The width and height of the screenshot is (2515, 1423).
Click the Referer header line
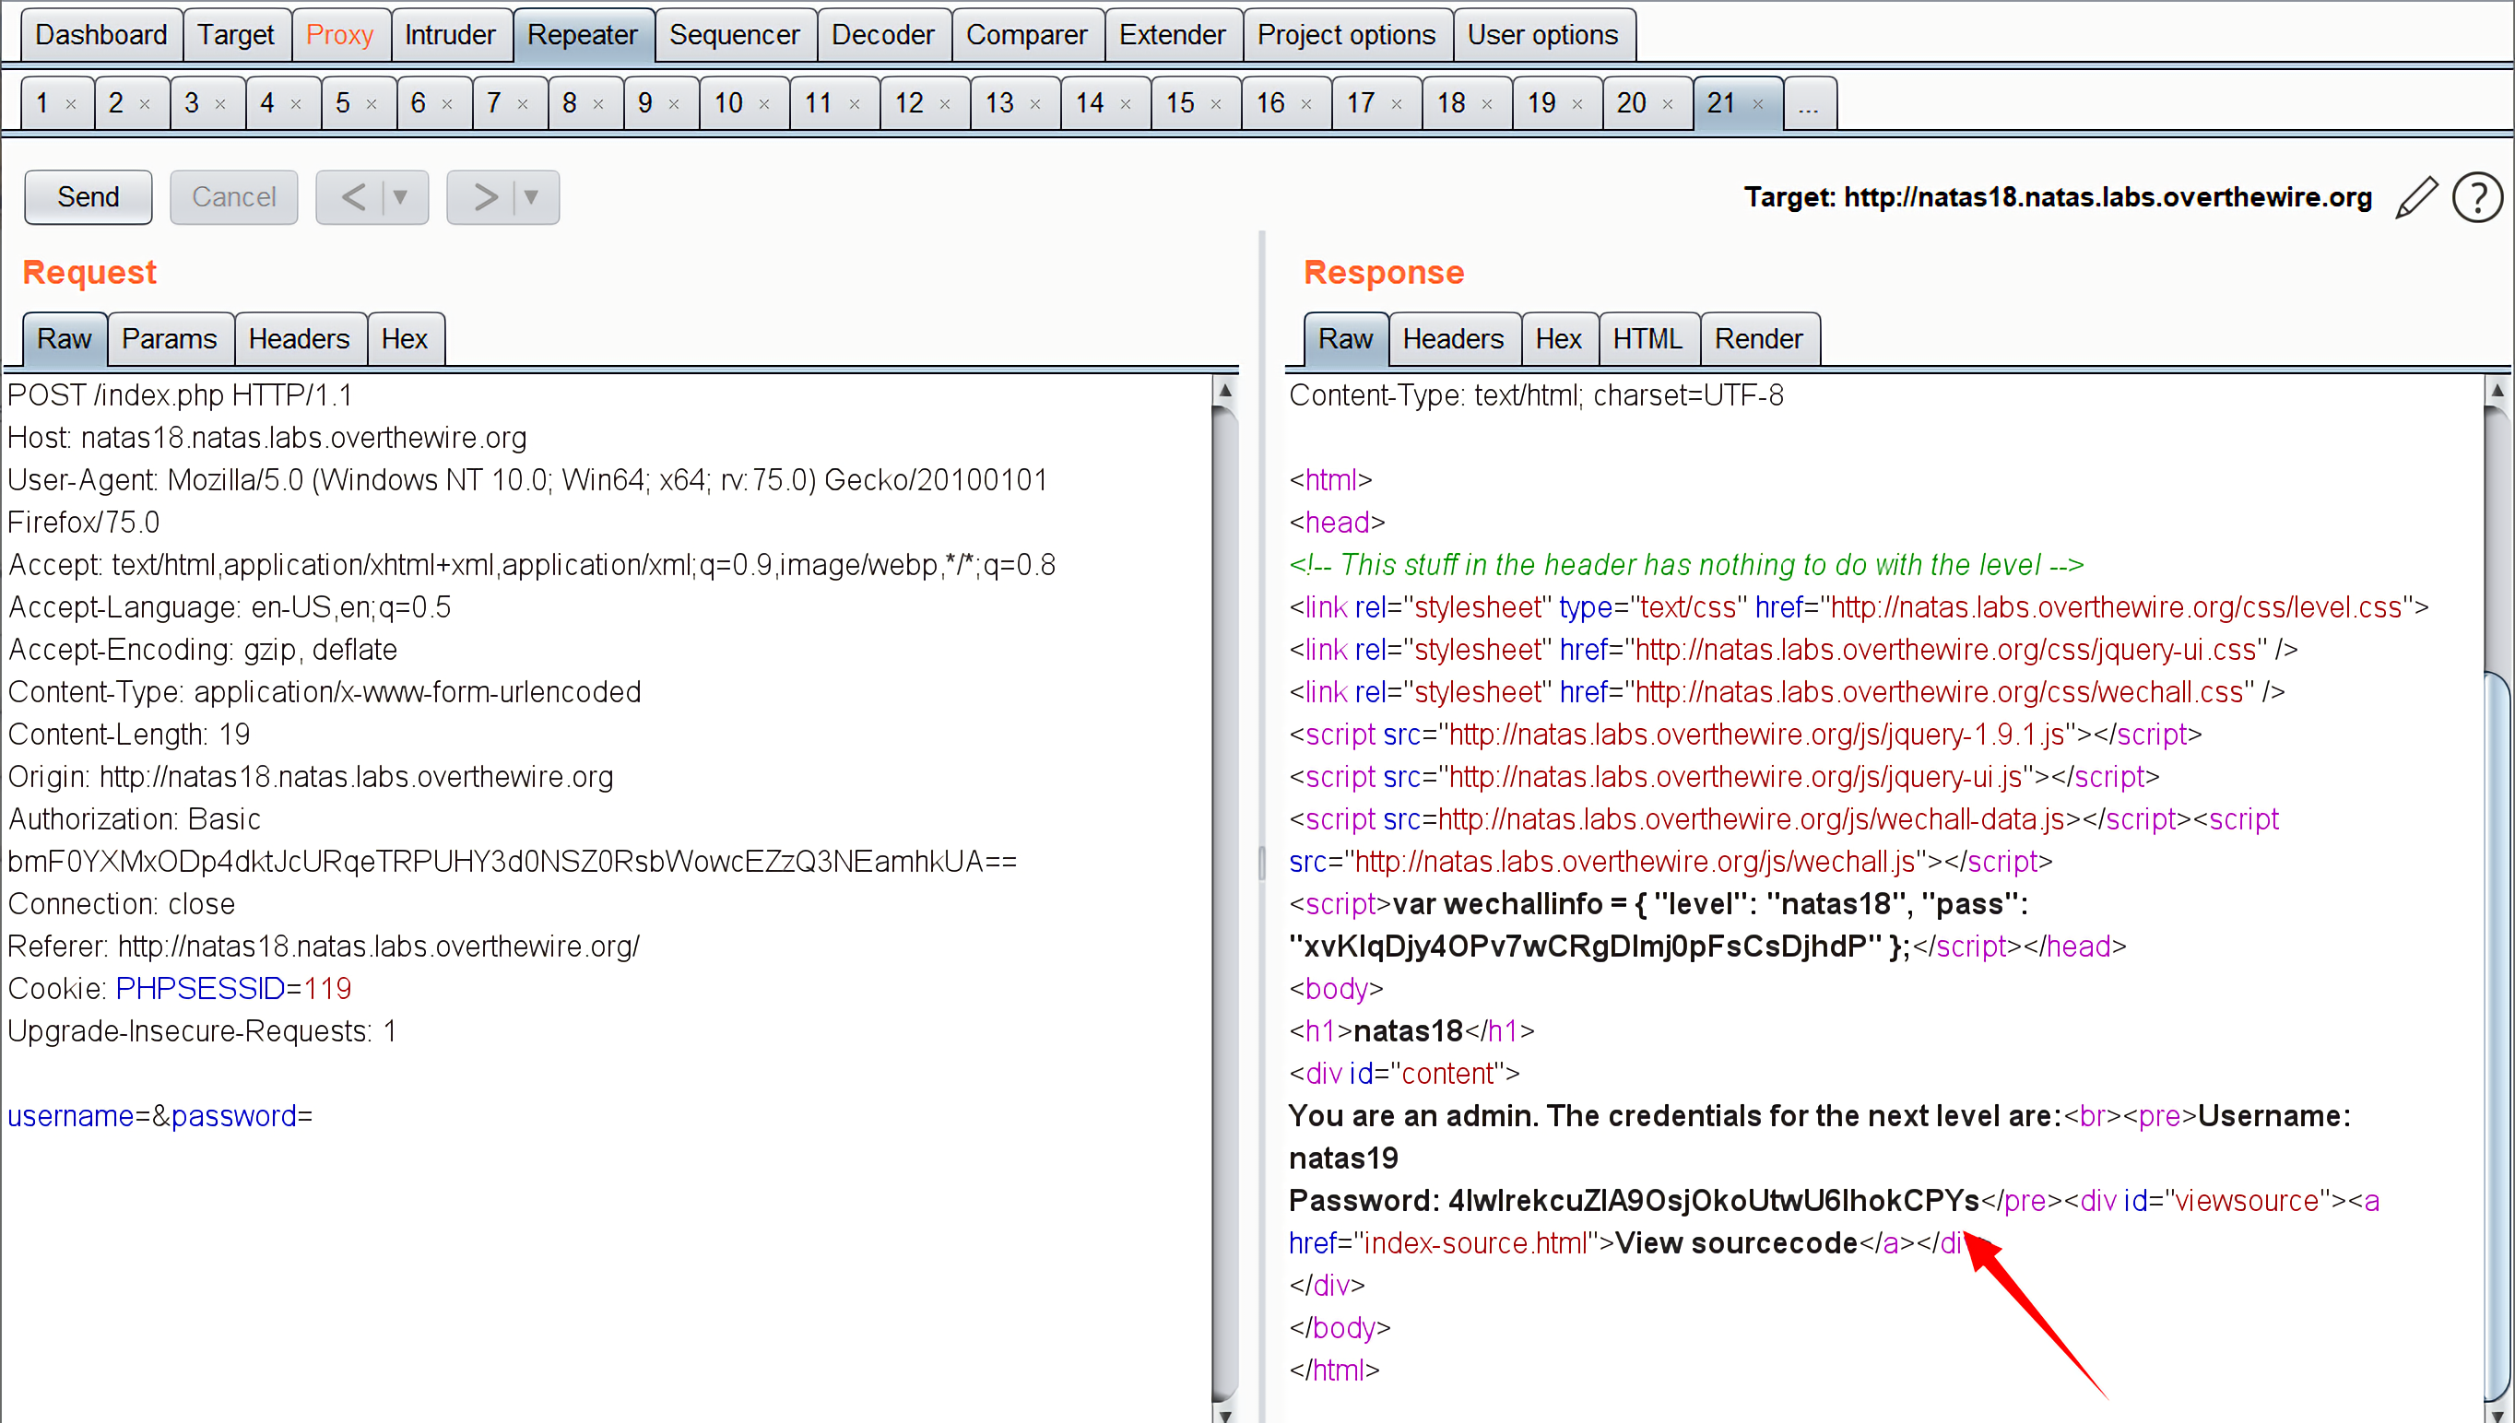click(324, 947)
